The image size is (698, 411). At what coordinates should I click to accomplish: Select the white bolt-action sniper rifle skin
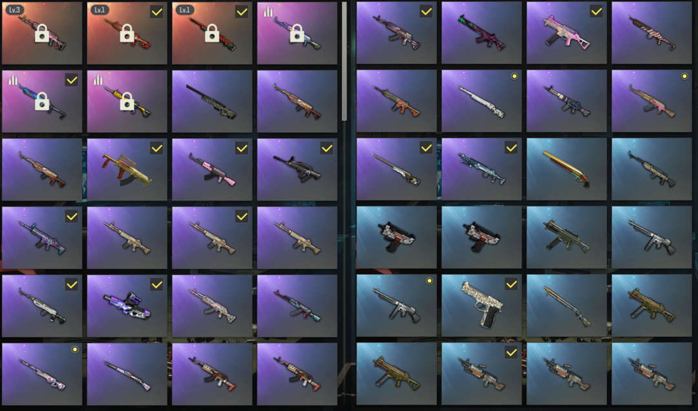pos(481,101)
